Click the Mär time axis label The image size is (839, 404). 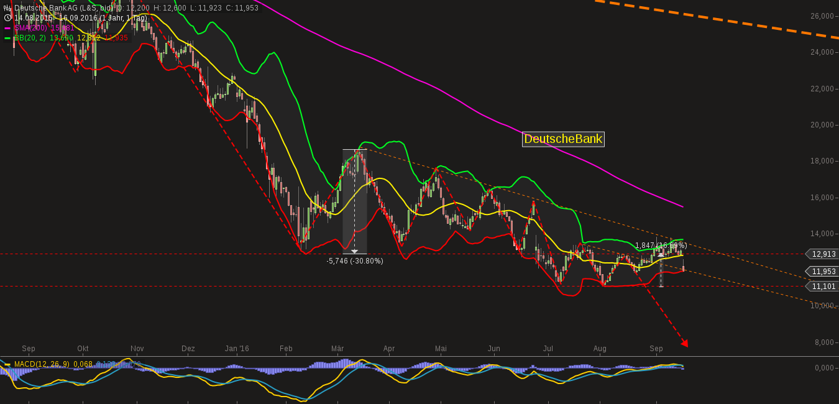[x=337, y=349]
